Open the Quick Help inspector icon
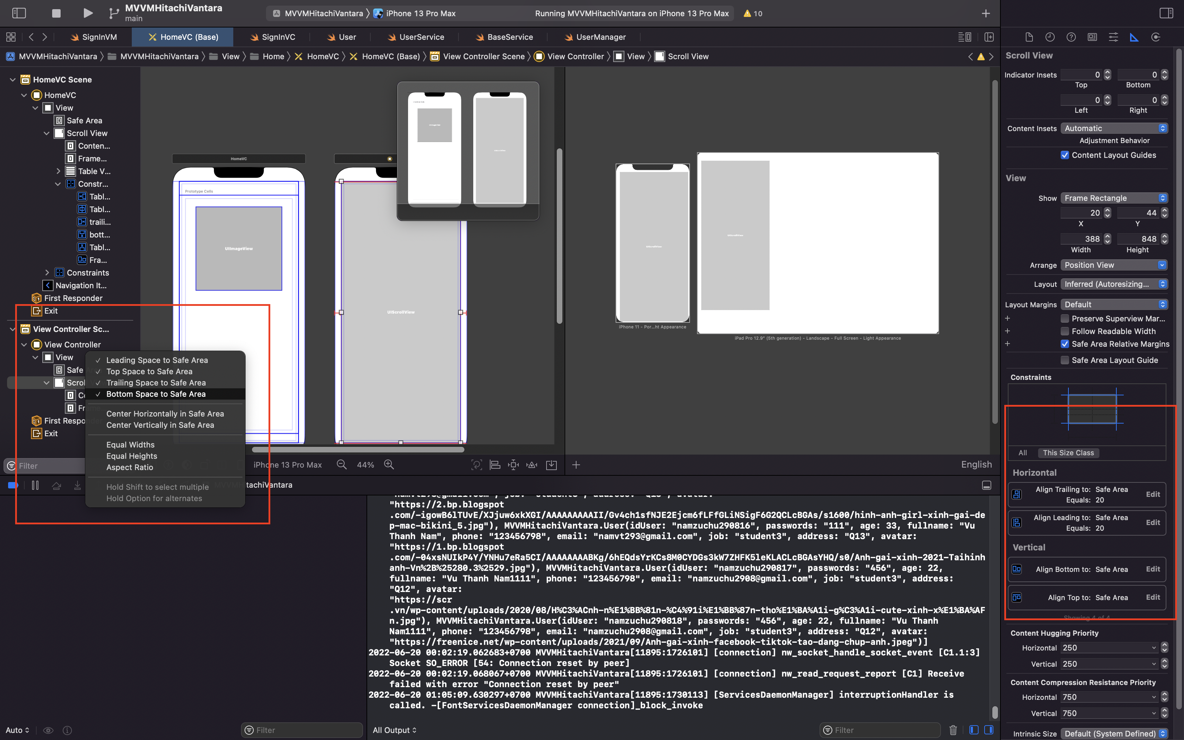The image size is (1184, 740). coord(1071,37)
